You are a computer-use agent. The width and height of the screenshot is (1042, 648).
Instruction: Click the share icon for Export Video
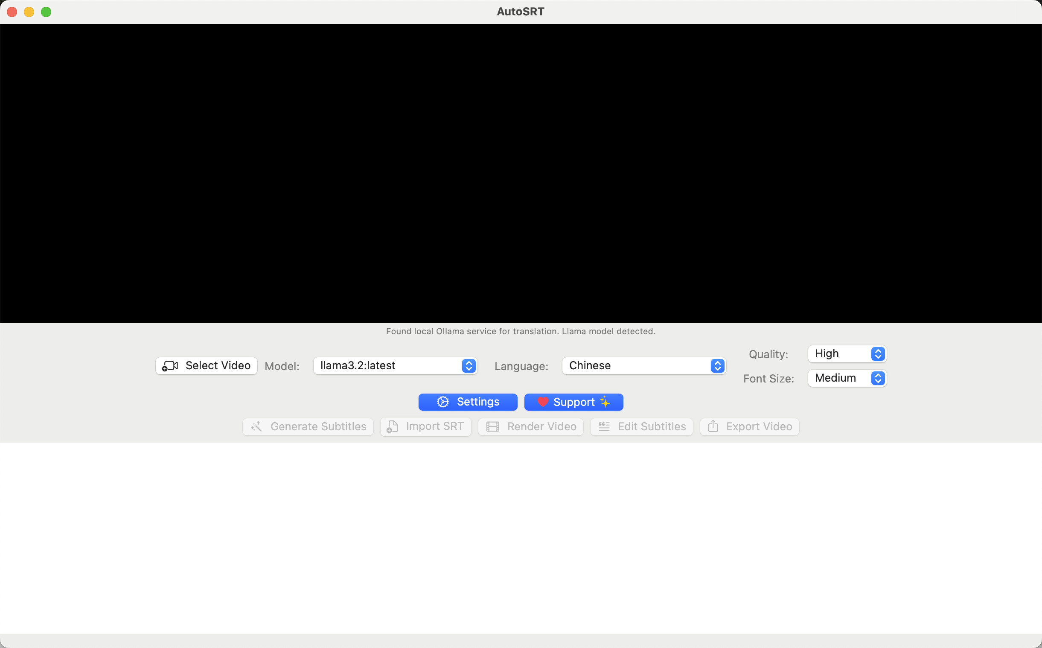713,426
